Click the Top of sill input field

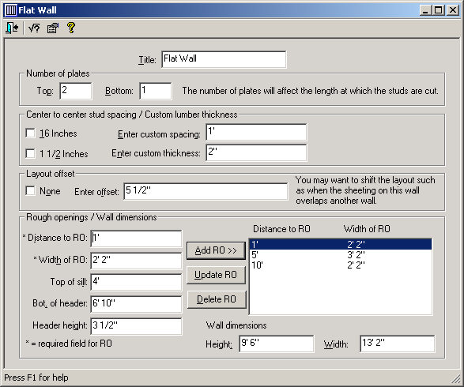136,282
